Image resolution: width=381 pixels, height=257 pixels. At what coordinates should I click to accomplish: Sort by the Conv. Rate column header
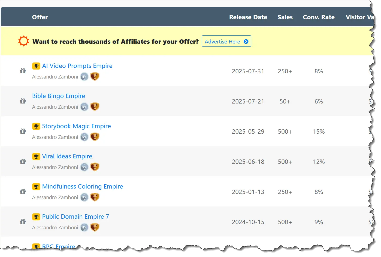(x=319, y=17)
